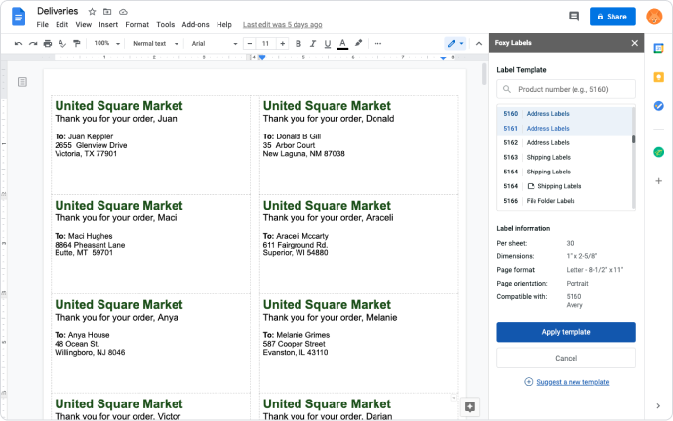673x421 pixels.
Task: Open Google Calendar side panel
Action: 658,48
